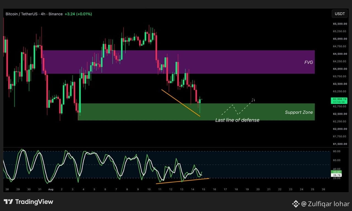Image resolution: width=352 pixels, height=211 pixels.
Task: Click the TradingView logo
Action: pos(28,202)
